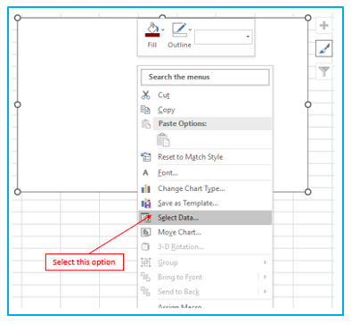The width and height of the screenshot is (352, 324).
Task: Open the Fill color dropdown arrow
Action: 163,29
